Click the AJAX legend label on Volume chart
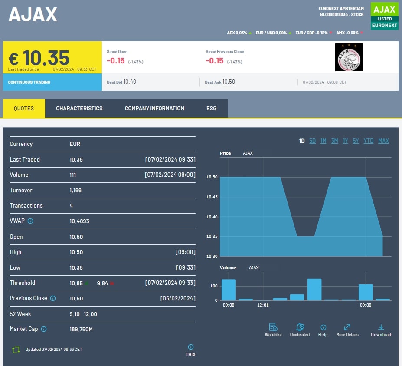Viewport: 402px width, 366px height. coord(254,268)
